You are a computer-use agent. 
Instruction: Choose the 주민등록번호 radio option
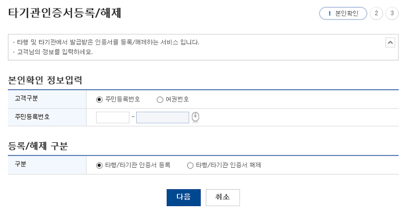point(99,99)
